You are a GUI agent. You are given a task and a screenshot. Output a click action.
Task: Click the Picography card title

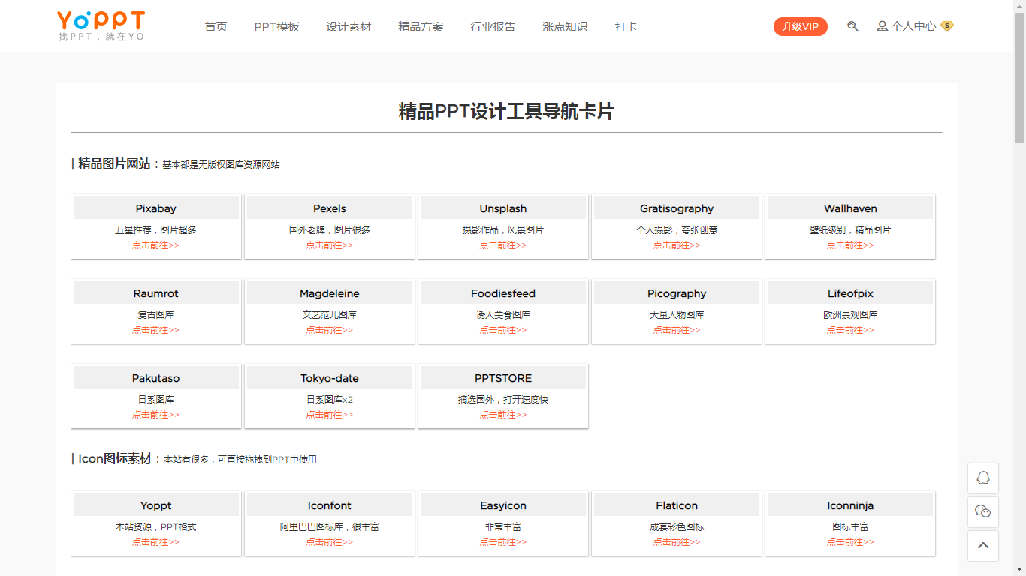(x=677, y=293)
